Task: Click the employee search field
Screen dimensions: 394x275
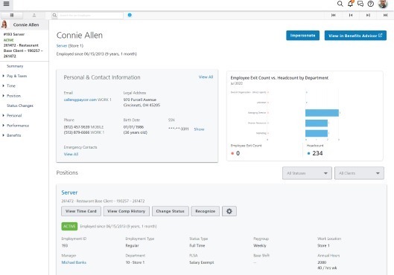Action: (x=90, y=16)
